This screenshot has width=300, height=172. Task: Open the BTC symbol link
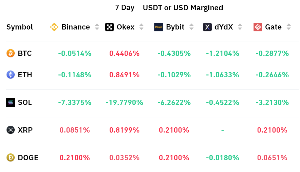click(x=25, y=53)
